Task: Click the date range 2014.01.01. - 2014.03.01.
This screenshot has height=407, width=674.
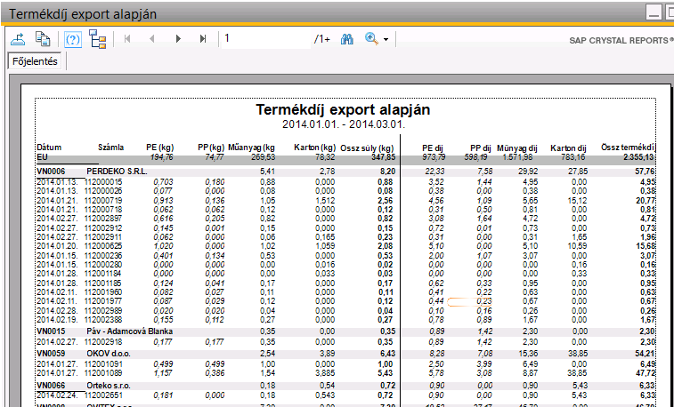Action: tap(344, 124)
